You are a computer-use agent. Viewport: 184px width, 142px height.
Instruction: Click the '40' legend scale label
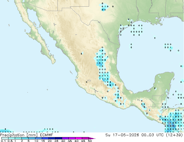[76, 141]
